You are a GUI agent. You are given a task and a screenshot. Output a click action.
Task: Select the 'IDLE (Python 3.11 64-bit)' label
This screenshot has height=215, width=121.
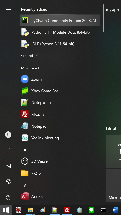click(x=53, y=44)
